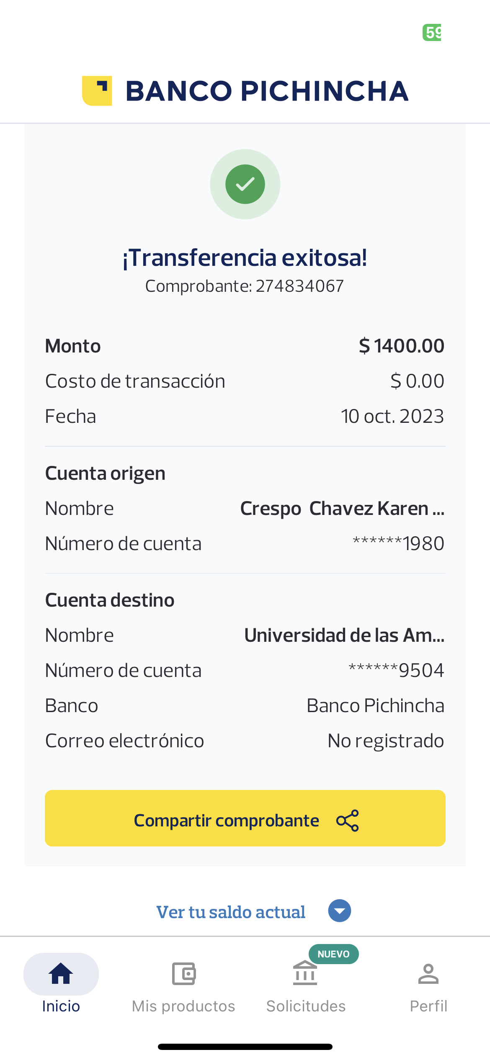The width and height of the screenshot is (490, 1060).
Task: Tap truncated destination name Universidad de las Am...
Action: (344, 635)
